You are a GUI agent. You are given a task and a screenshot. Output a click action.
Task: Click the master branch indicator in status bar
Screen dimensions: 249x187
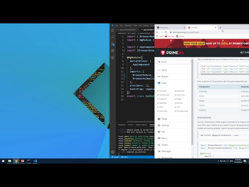[115, 157]
